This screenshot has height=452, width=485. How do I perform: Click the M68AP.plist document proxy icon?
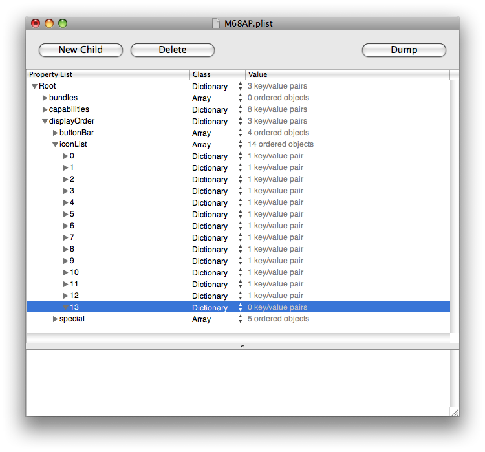216,23
